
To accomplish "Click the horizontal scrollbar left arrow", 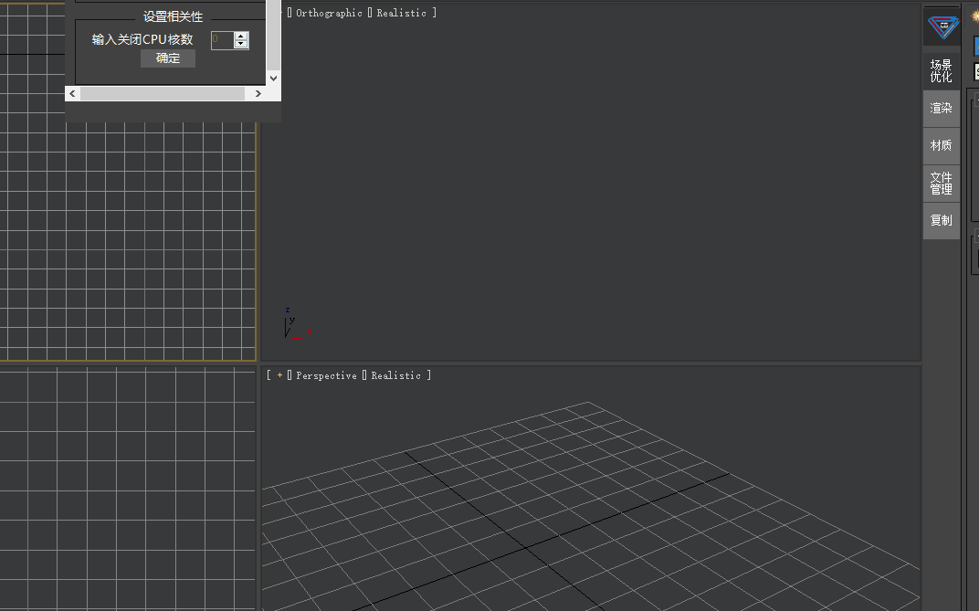I will click(72, 94).
